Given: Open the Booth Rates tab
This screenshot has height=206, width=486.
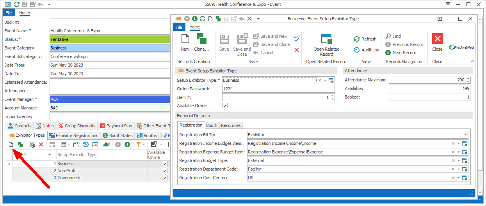Looking at the screenshot, I should click(117, 136).
